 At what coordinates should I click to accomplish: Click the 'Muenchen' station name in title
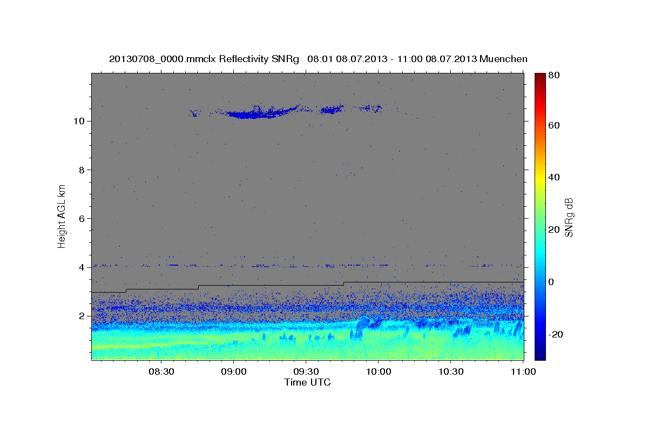click(504, 59)
